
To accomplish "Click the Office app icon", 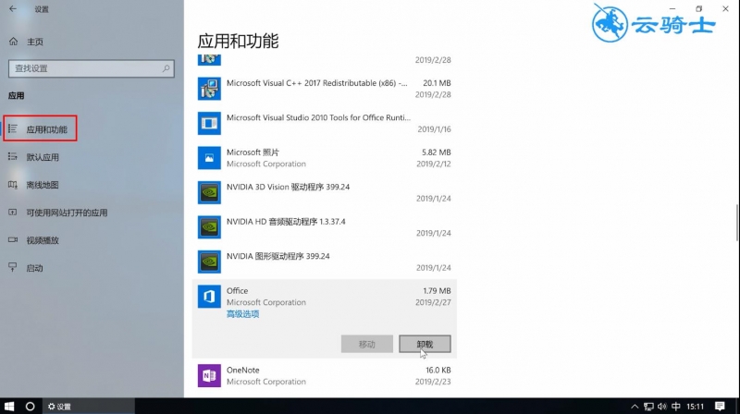I will tap(209, 297).
